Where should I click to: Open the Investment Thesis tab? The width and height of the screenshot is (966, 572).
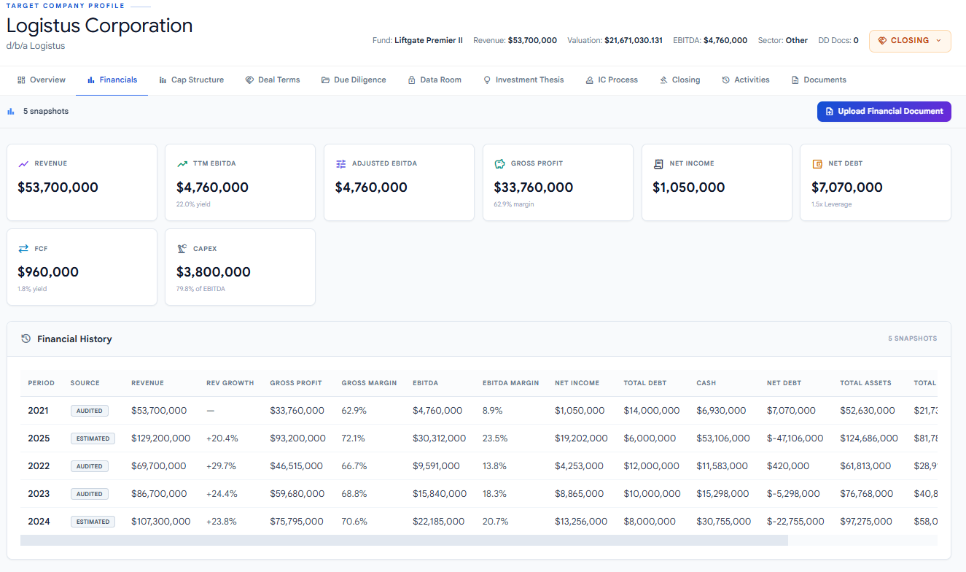[523, 80]
